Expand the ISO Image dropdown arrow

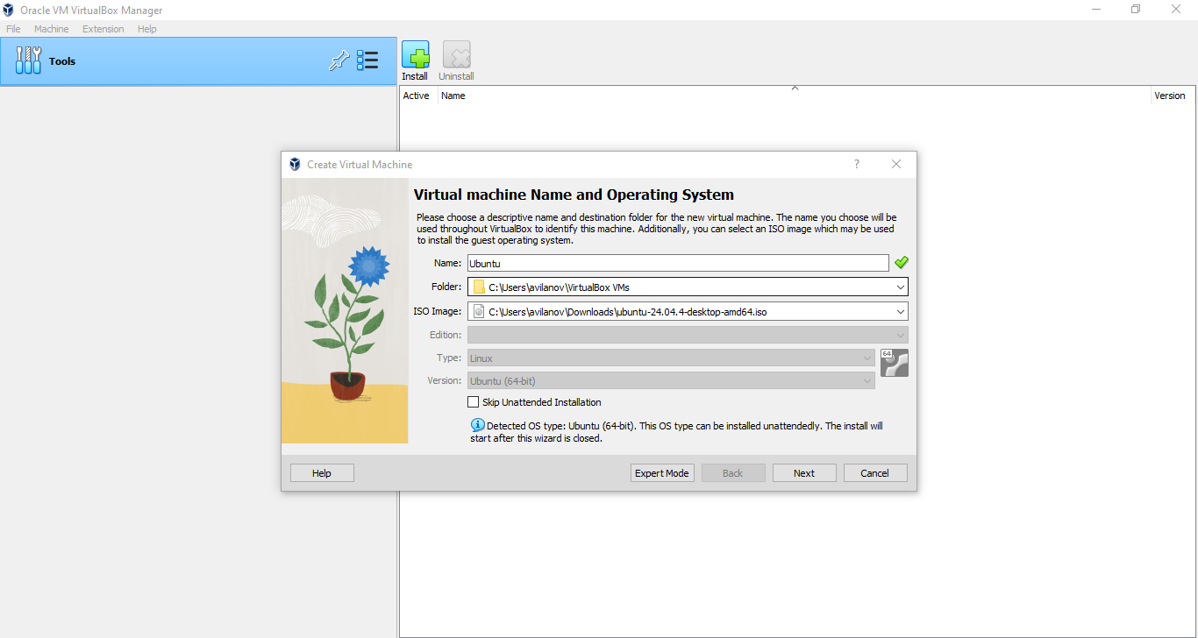click(x=900, y=311)
